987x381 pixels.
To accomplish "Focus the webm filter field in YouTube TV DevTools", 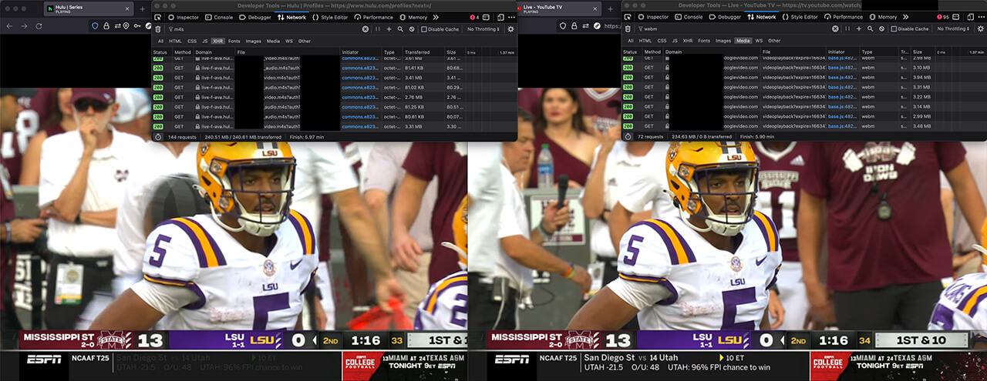I will [733, 29].
